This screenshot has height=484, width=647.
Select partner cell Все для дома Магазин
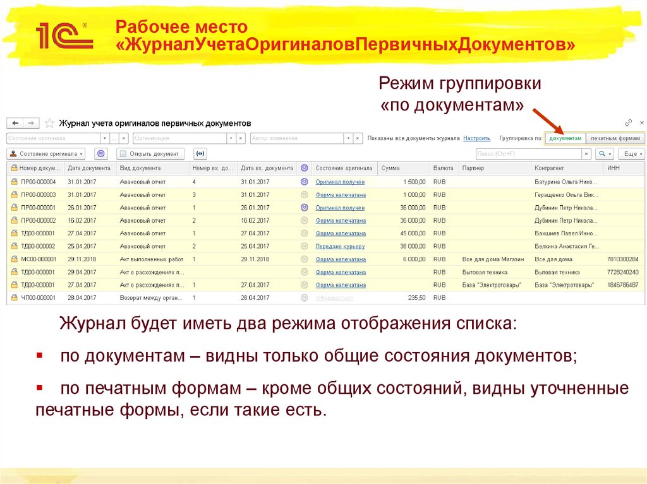pos(494,259)
